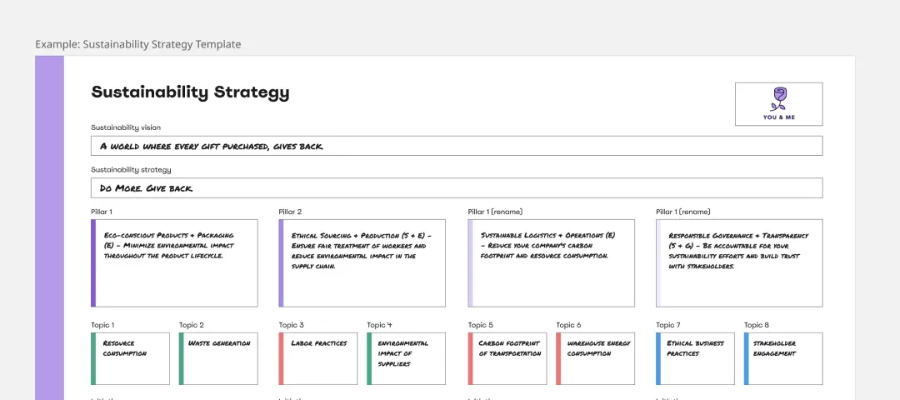
Task: Select the Sustainability vision text field
Action: click(x=457, y=146)
